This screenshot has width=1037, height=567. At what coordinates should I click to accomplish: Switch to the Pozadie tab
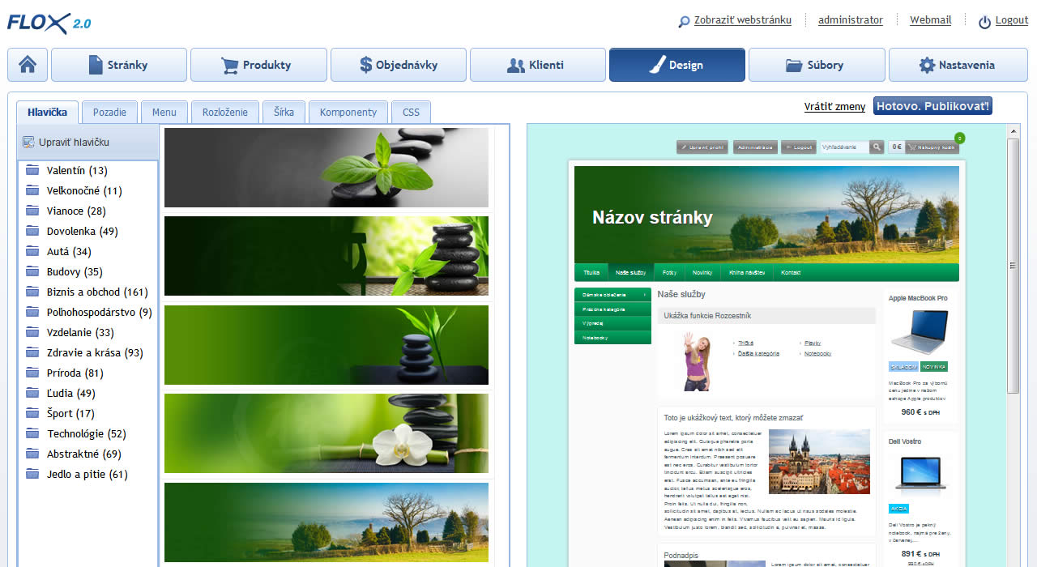(109, 113)
